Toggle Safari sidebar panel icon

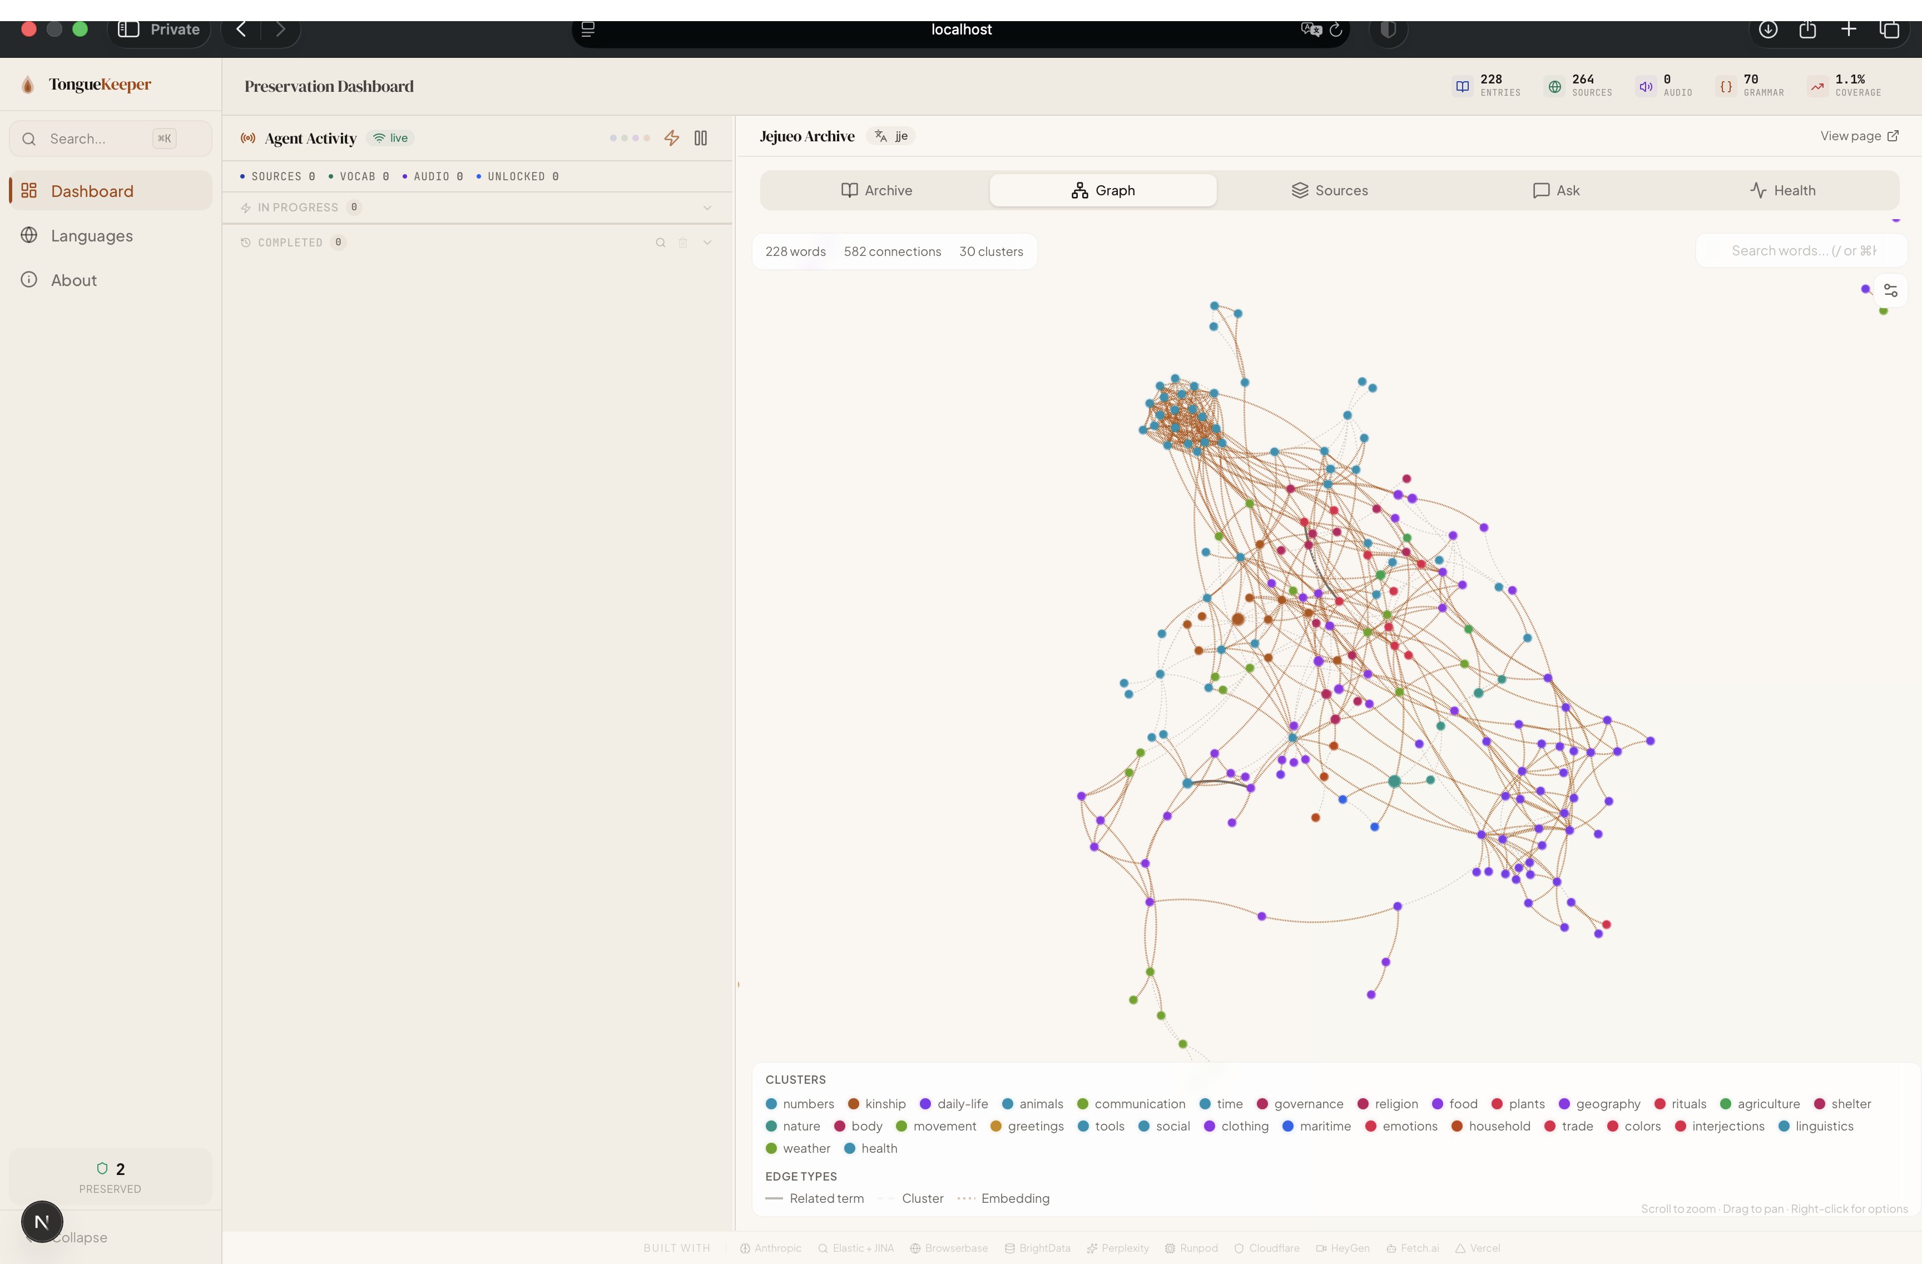click(128, 29)
